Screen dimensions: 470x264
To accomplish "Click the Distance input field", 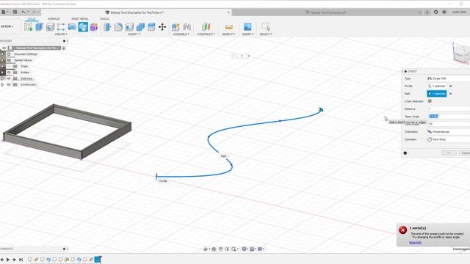I will pyautogui.click(x=449, y=109).
